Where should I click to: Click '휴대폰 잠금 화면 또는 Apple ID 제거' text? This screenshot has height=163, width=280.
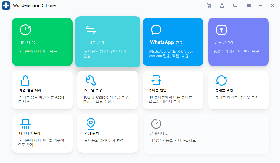point(41,99)
